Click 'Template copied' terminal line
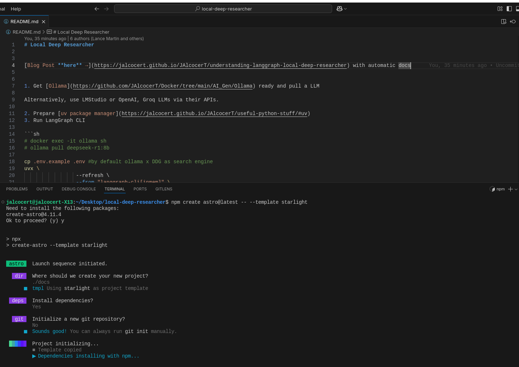Image resolution: width=519 pixels, height=367 pixels. click(x=57, y=350)
